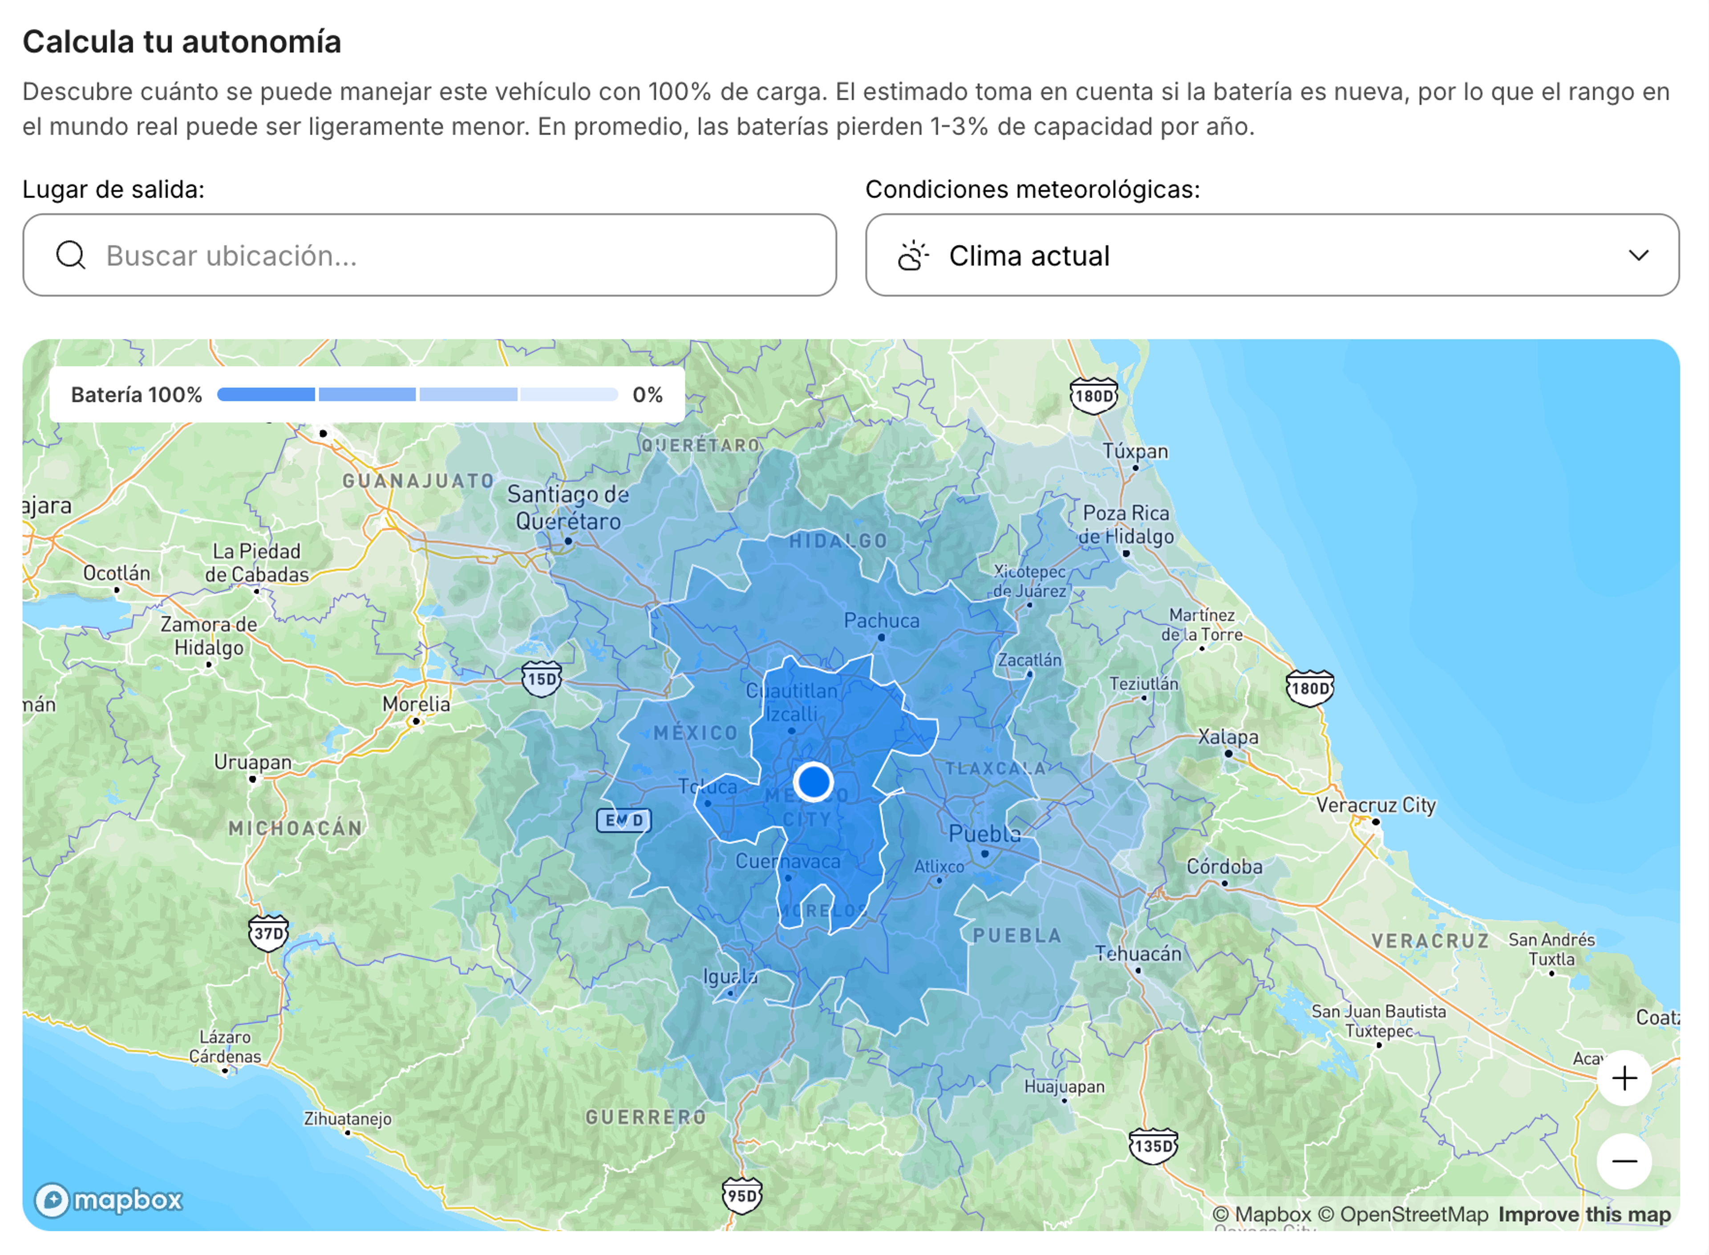This screenshot has width=1709, height=1255.
Task: Click the battery level gradient bar
Action: [x=417, y=394]
